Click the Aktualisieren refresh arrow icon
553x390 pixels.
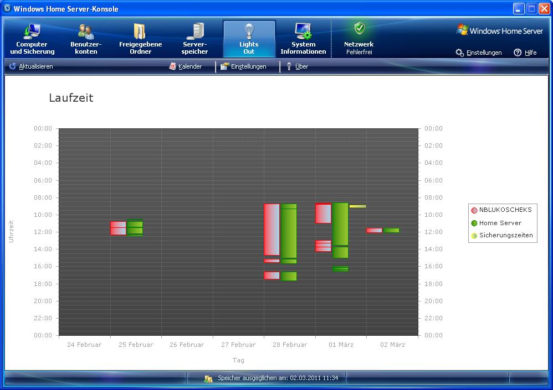(13, 66)
